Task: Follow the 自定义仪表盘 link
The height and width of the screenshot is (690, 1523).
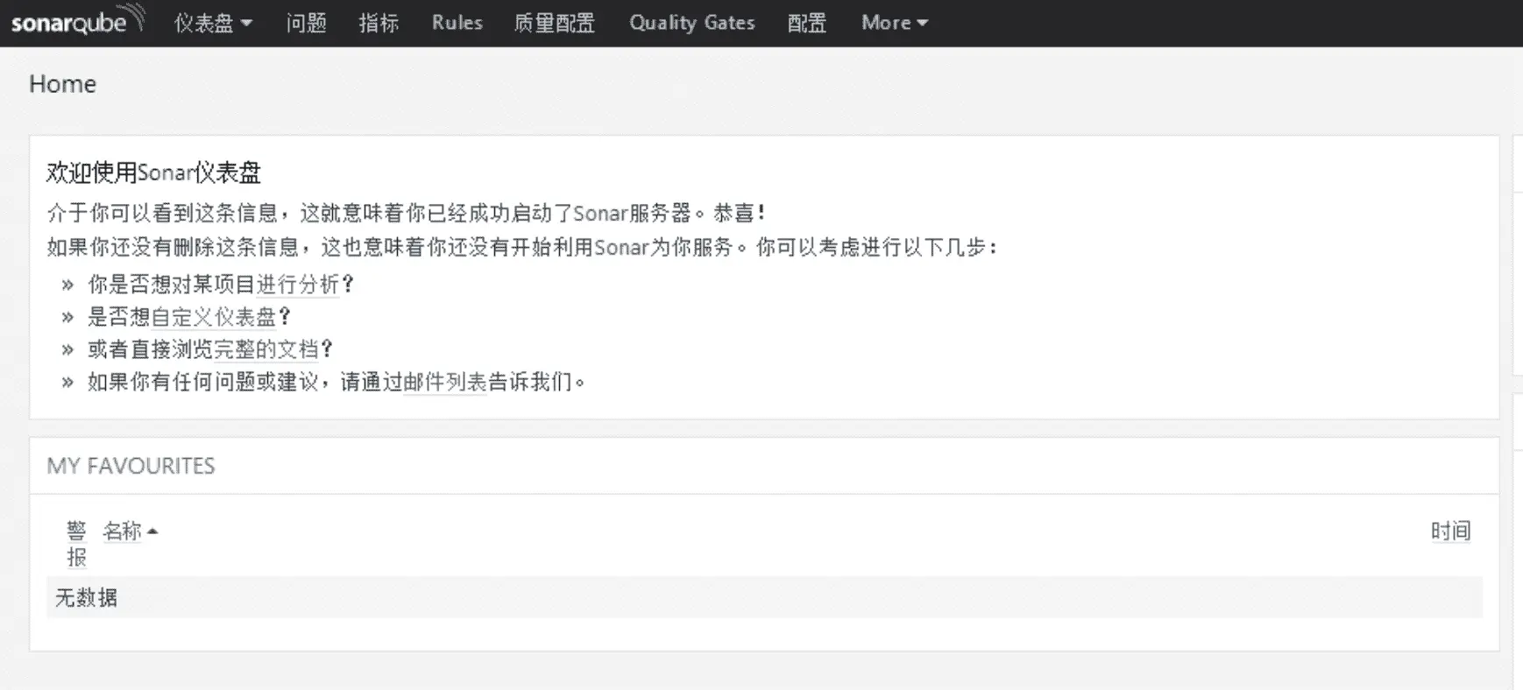Action: click(x=213, y=317)
